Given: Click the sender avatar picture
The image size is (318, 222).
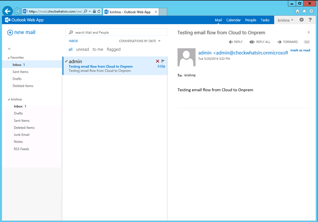Looking at the screenshot, I should (186, 57).
